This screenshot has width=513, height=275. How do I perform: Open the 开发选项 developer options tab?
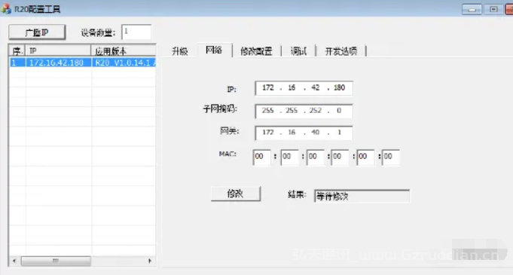click(341, 51)
